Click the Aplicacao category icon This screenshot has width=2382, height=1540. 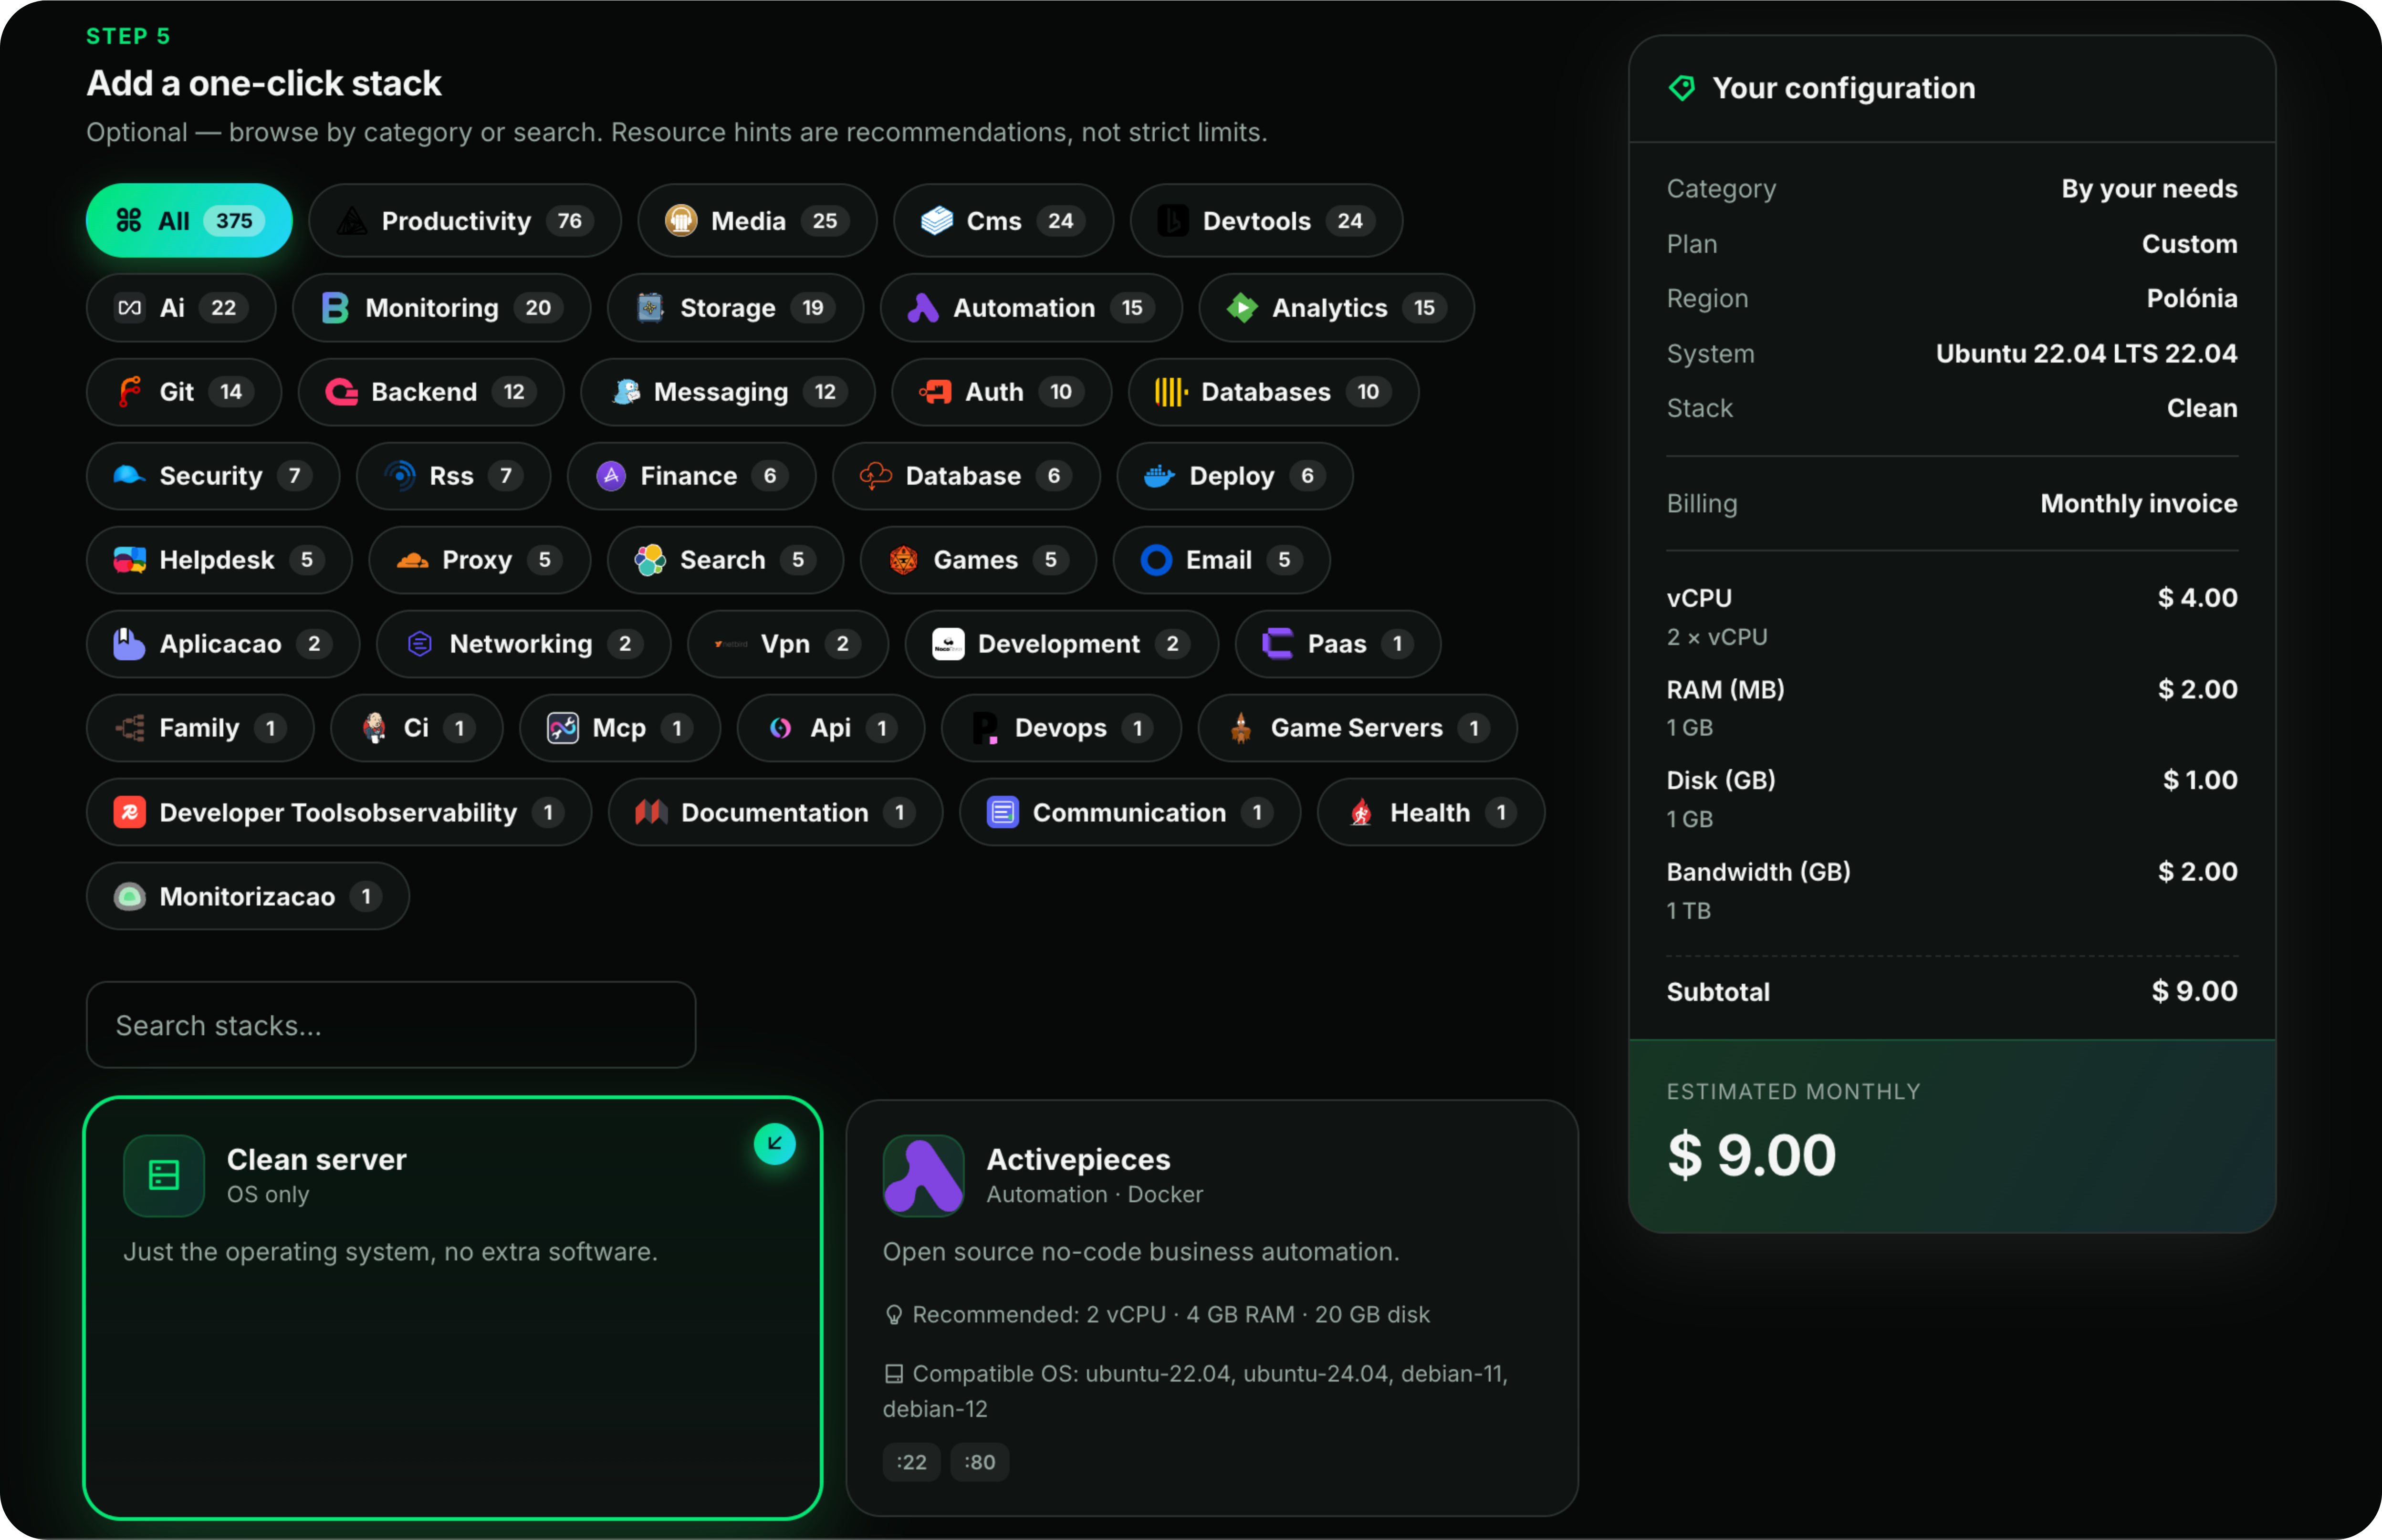[x=129, y=644]
